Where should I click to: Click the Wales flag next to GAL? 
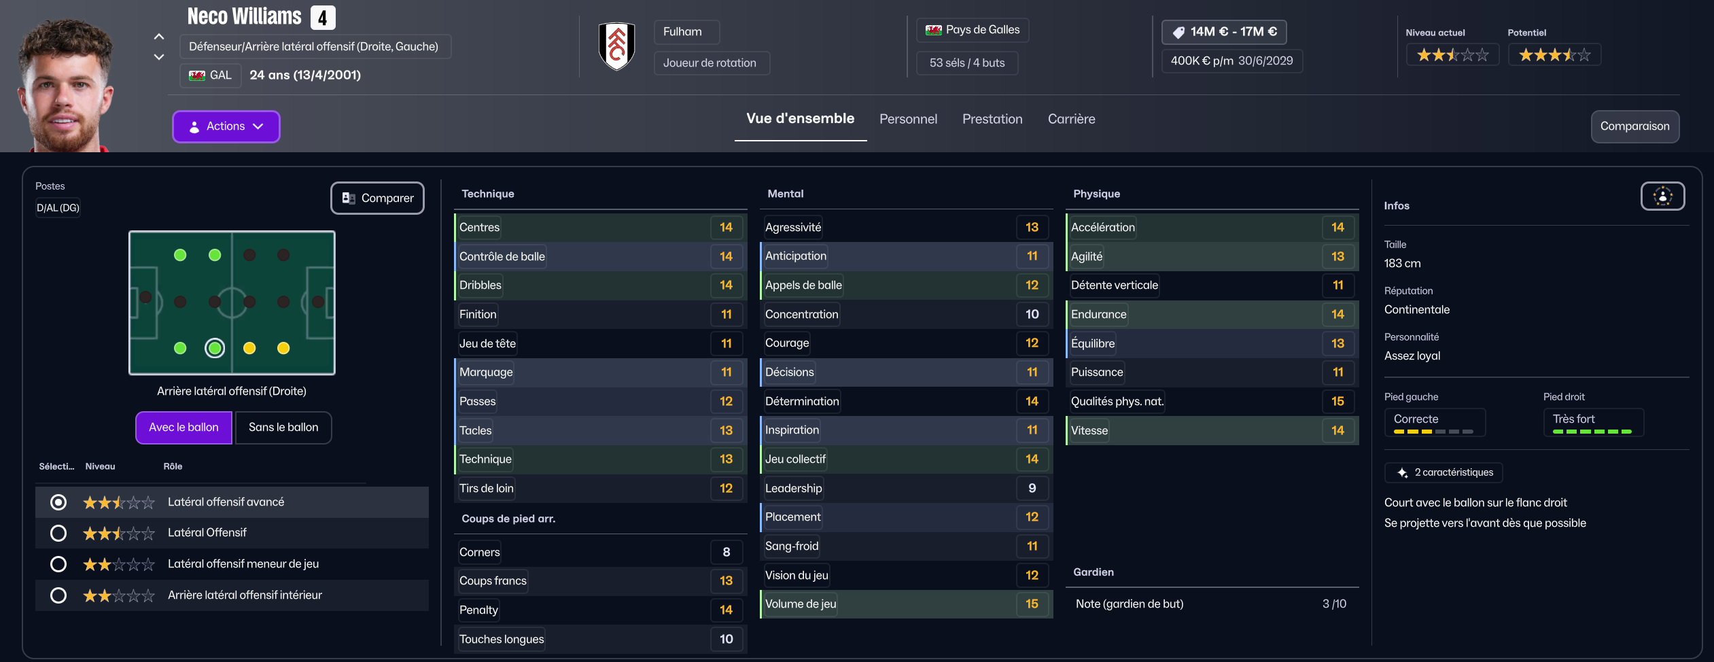[x=197, y=75]
